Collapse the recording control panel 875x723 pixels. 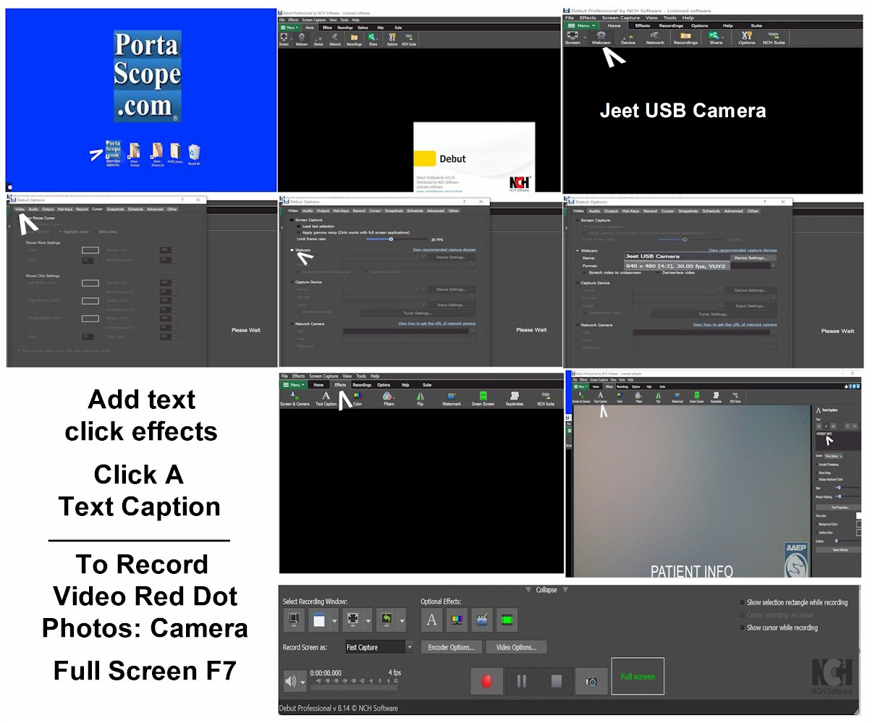[x=546, y=590]
